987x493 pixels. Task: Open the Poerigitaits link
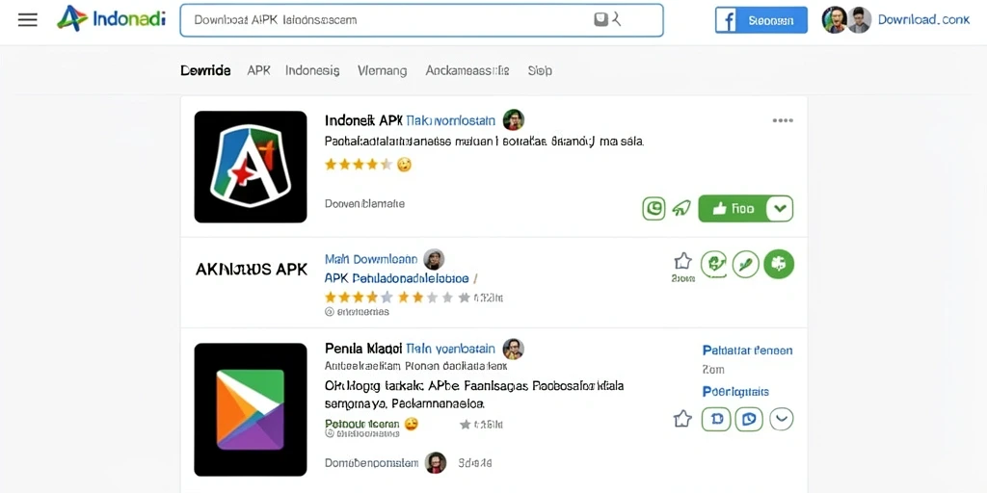735,392
